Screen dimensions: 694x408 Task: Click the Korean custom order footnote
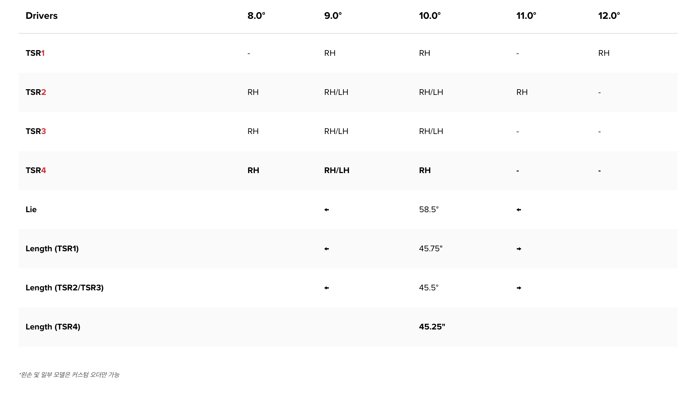[x=69, y=375]
